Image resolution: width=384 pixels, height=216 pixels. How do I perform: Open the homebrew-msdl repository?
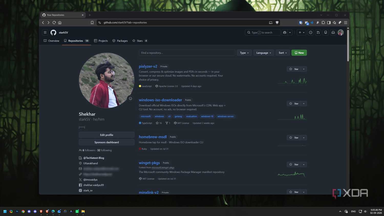pyautogui.click(x=153, y=137)
